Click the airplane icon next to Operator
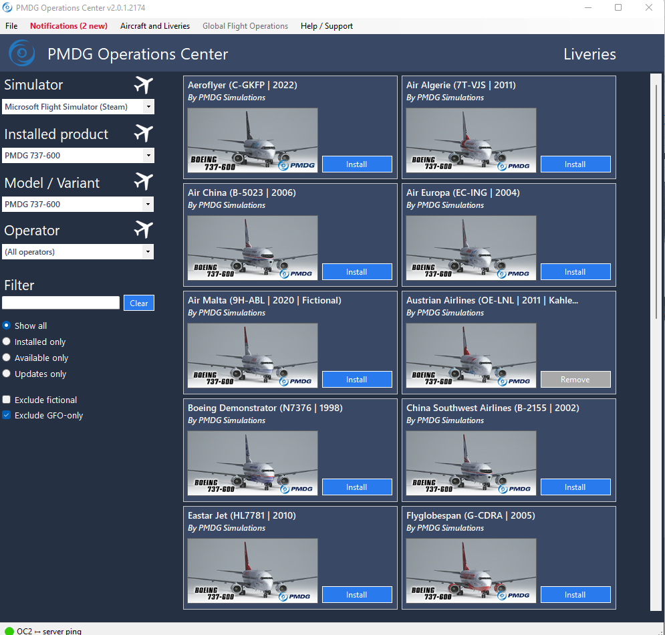The width and height of the screenshot is (665, 635). click(x=144, y=230)
